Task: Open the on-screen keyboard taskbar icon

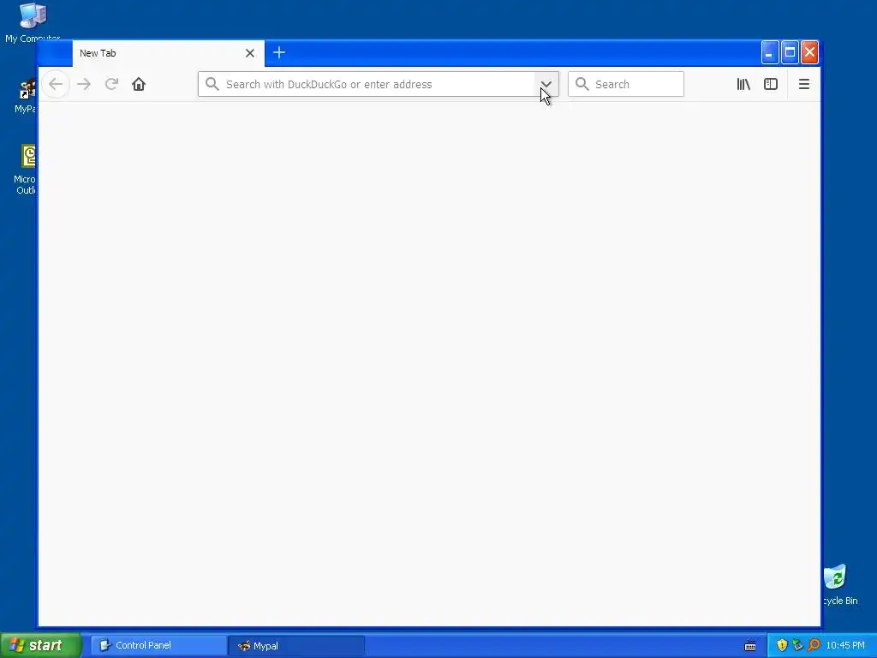Action: pyautogui.click(x=750, y=646)
